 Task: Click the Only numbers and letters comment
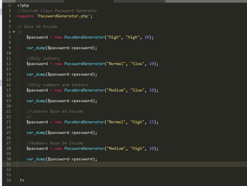click(x=57, y=85)
